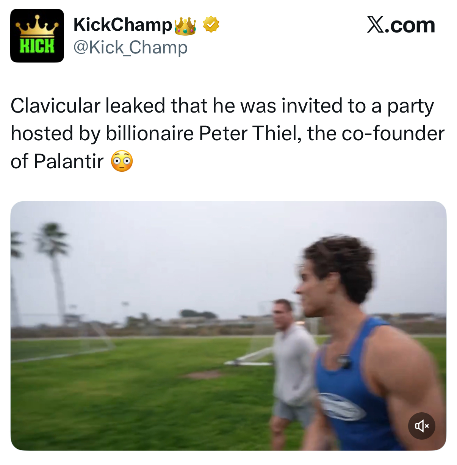The width and height of the screenshot is (457, 465).
Task: Click the man in the gray hoodie
Action: click(293, 360)
